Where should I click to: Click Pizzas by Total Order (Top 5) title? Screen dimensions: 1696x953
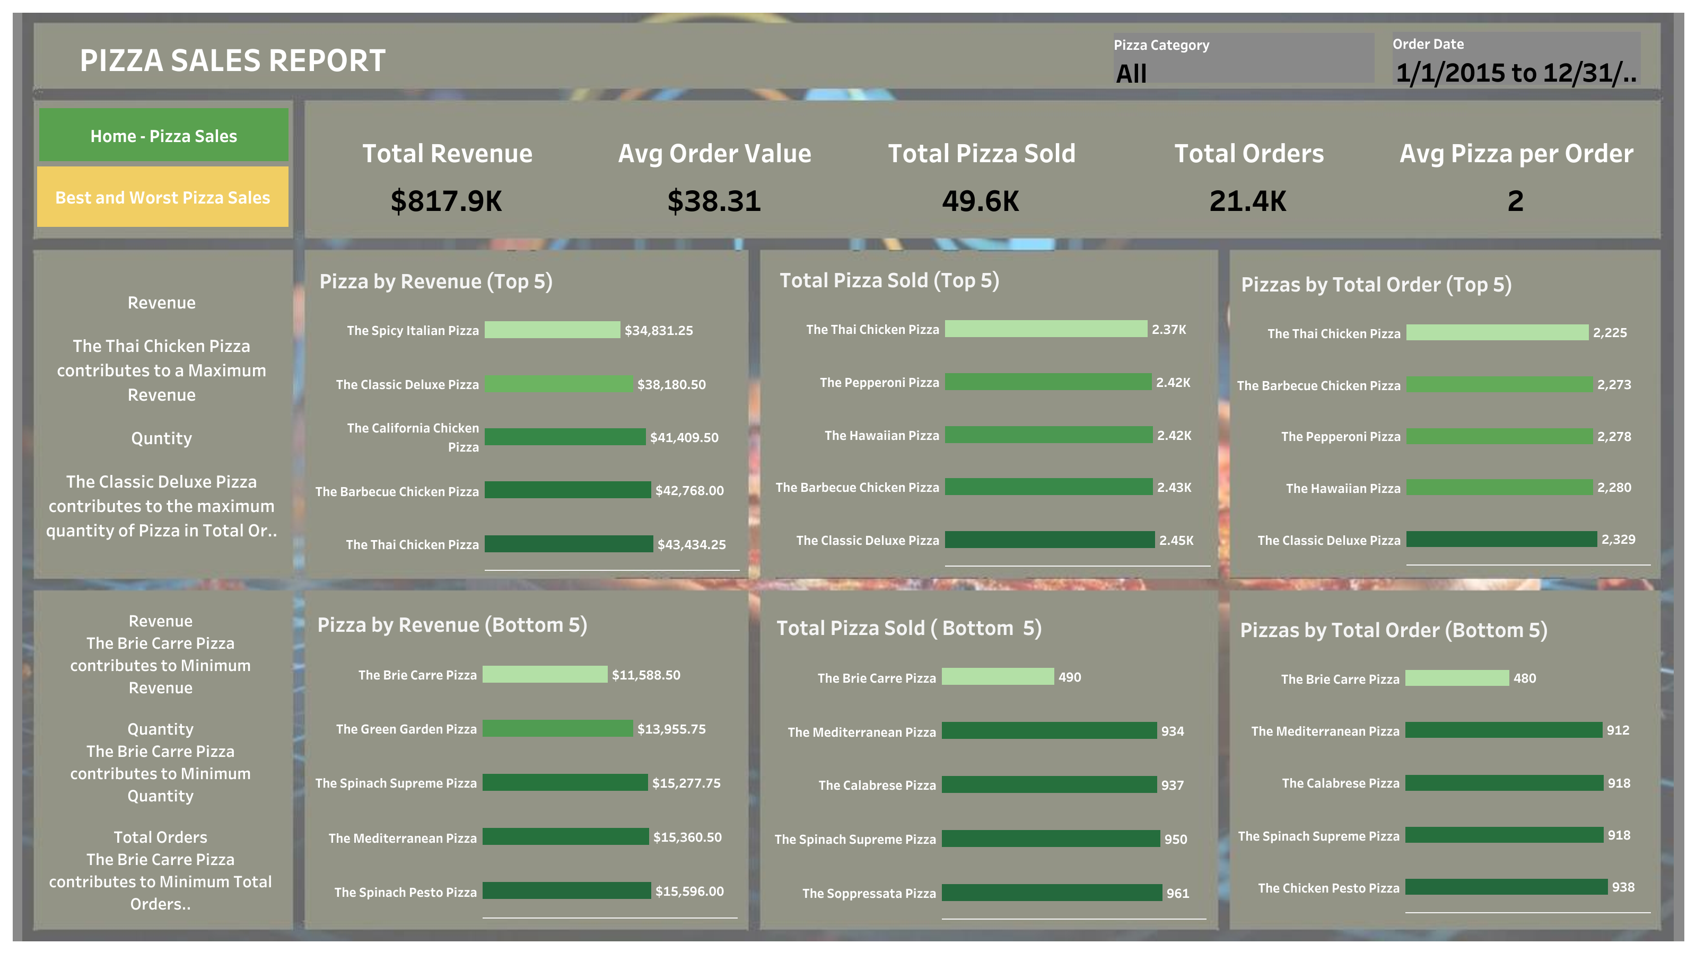click(x=1376, y=284)
